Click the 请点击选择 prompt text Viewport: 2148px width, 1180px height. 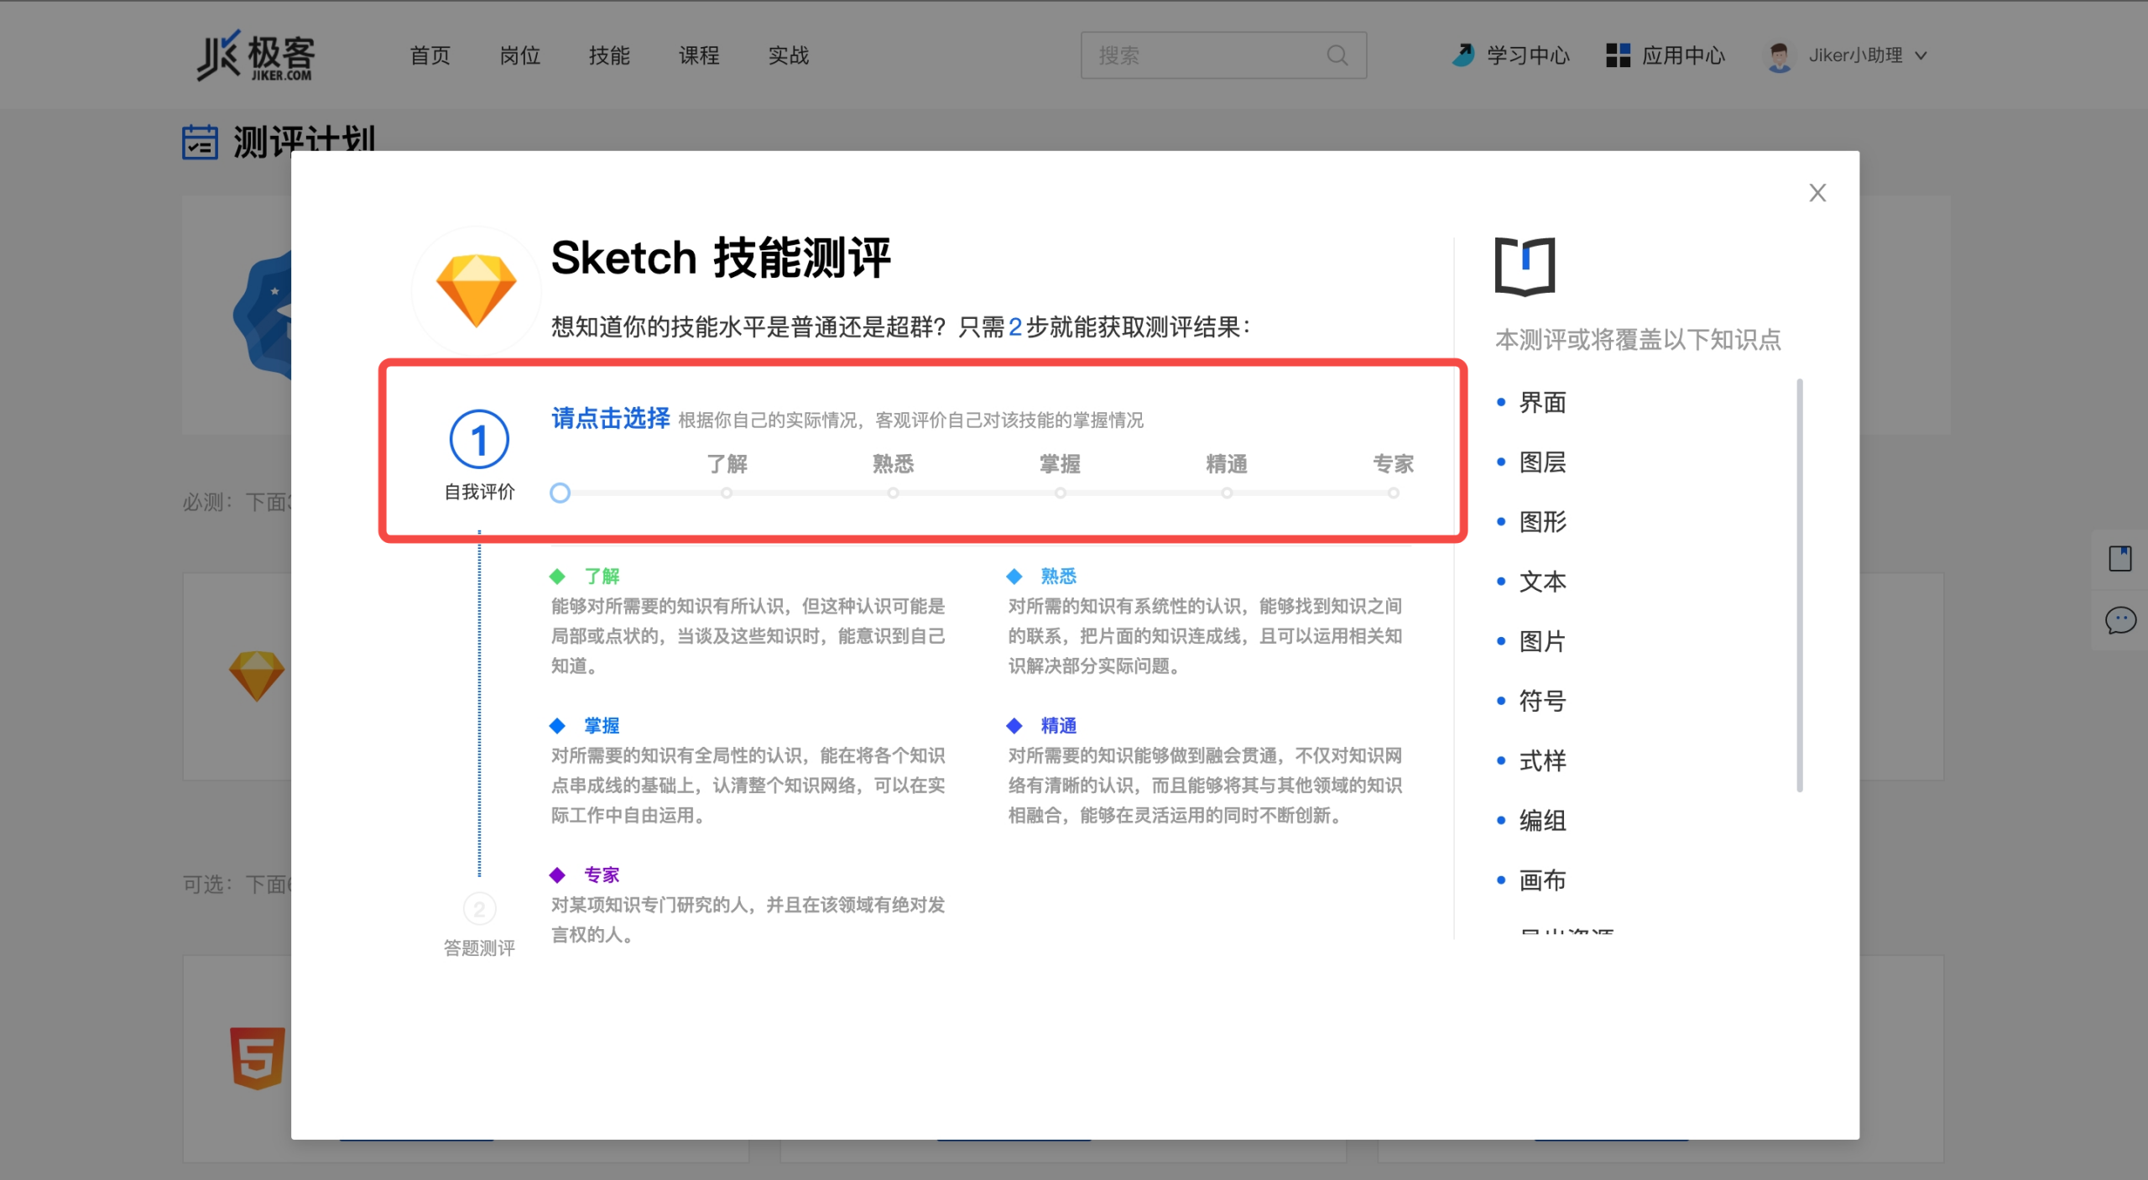click(x=610, y=418)
